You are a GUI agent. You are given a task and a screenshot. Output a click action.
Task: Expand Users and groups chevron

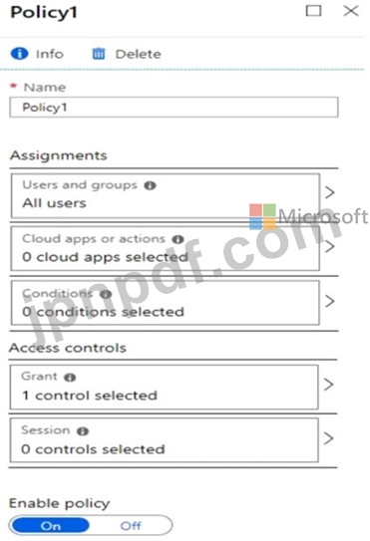(x=330, y=192)
